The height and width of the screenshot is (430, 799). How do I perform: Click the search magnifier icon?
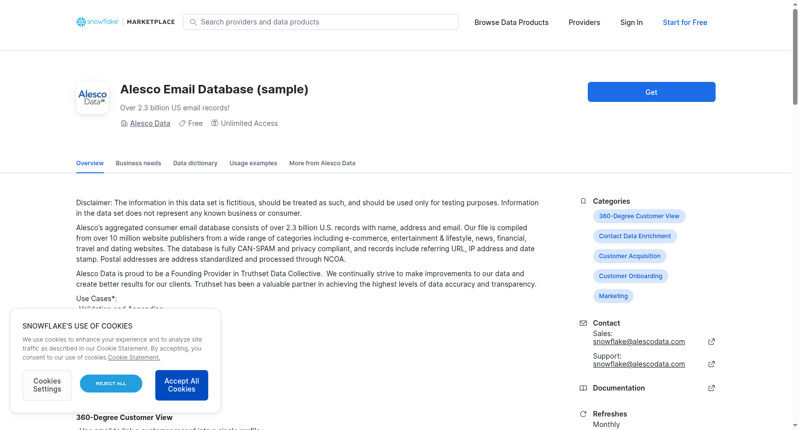[193, 22]
